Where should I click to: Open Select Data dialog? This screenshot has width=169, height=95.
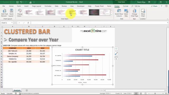[126, 13]
